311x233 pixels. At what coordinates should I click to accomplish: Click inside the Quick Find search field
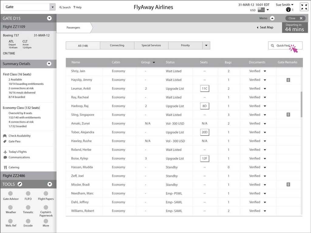[285, 45]
